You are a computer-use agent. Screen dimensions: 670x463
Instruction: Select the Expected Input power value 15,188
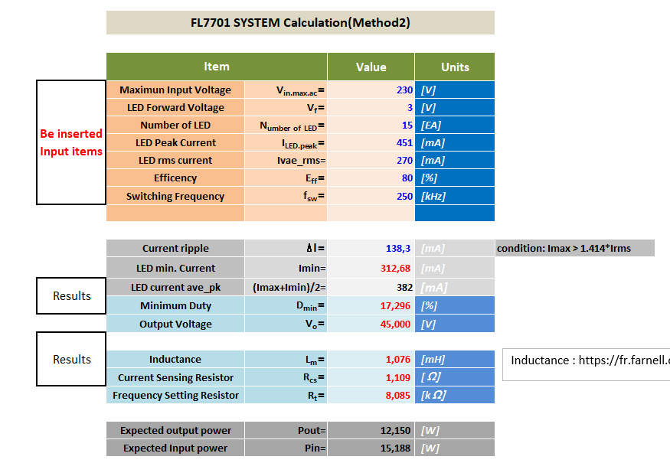pos(371,448)
